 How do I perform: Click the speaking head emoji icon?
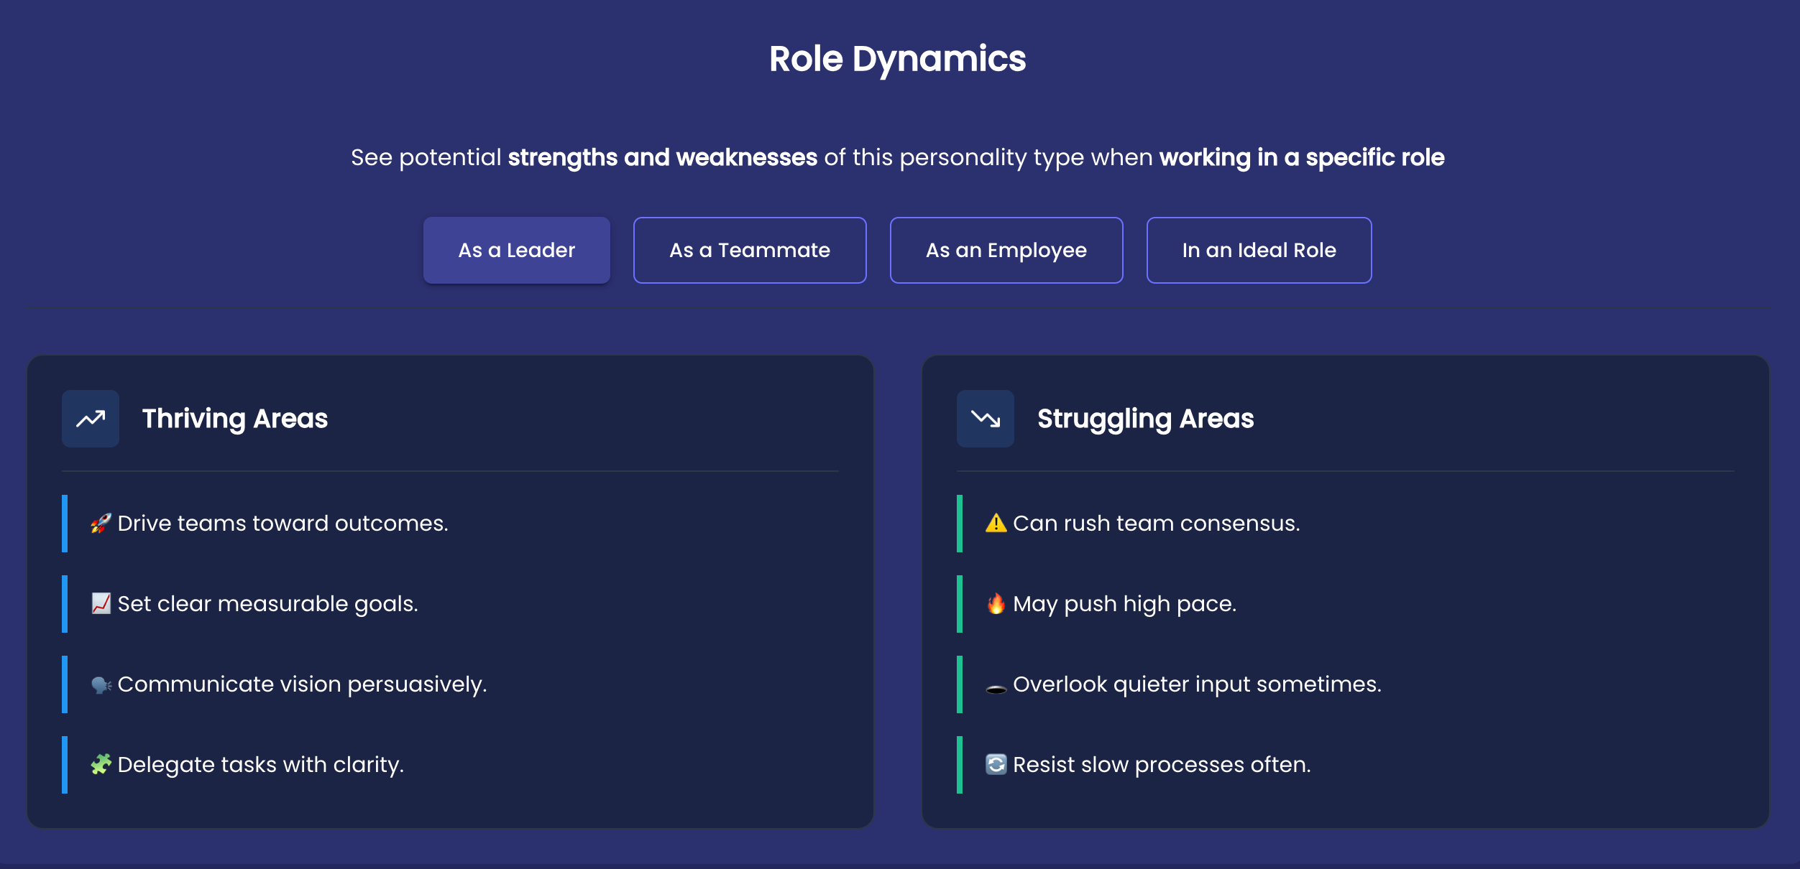[101, 685]
